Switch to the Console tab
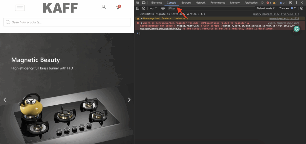 [172, 2]
